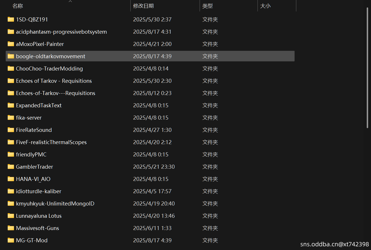Select the kmyuhkyuk-UnlimitedMongoID folder name
Screen dimensions: 371x250
(x=55, y=203)
